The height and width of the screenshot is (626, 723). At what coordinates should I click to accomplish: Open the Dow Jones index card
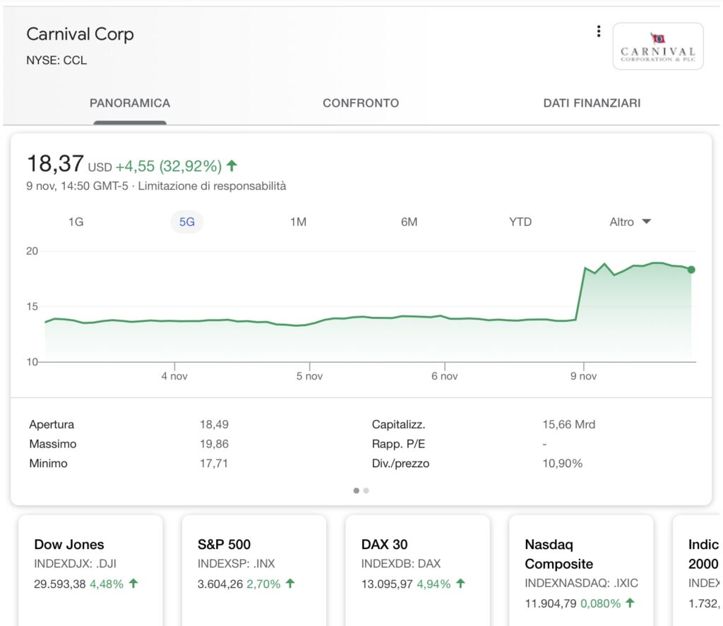tap(90, 570)
